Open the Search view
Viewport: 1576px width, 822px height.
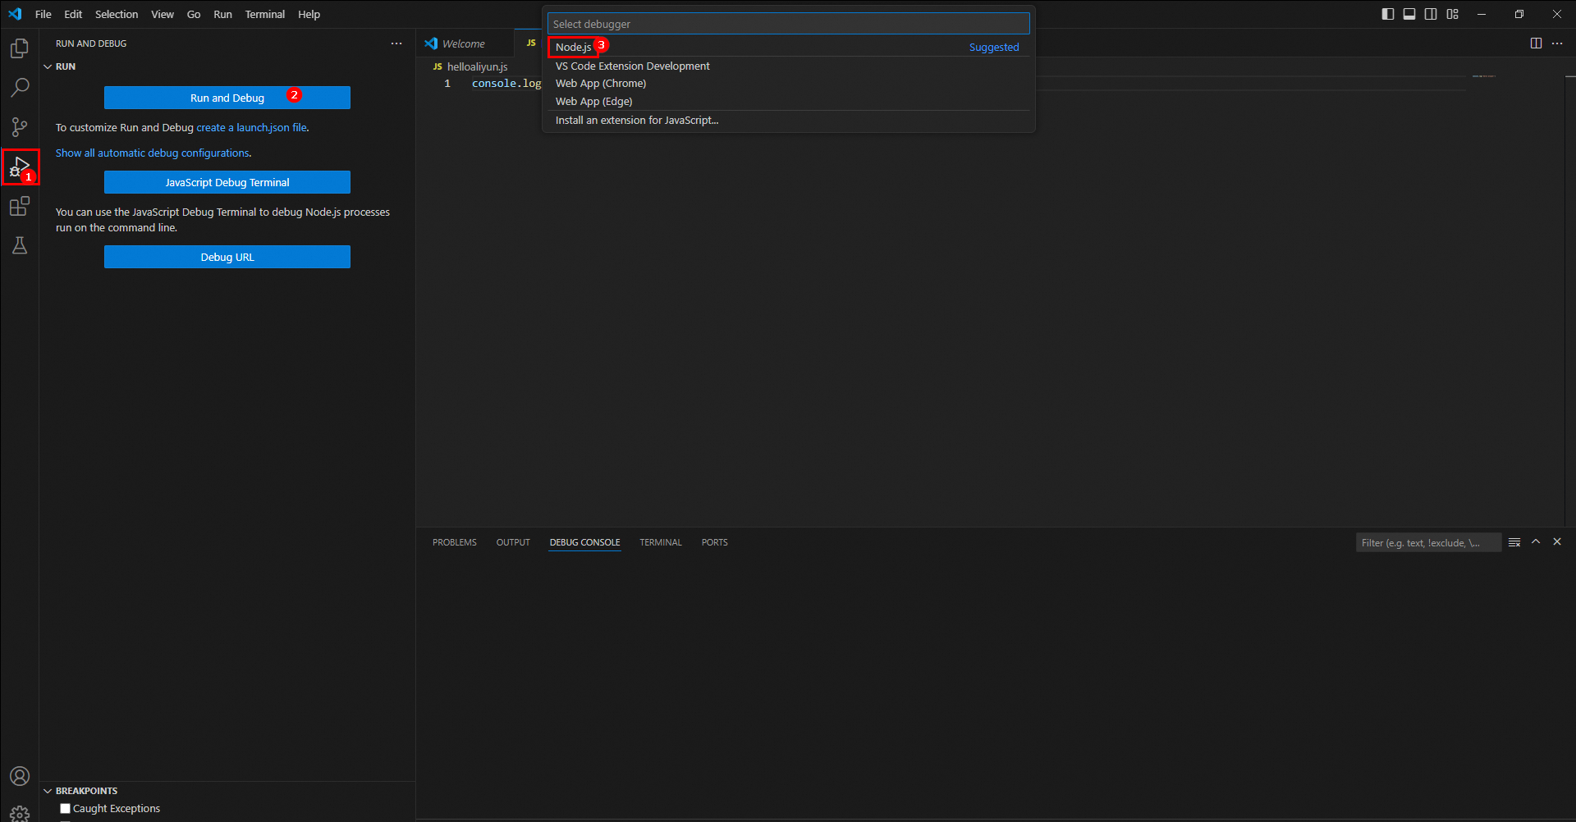point(20,88)
